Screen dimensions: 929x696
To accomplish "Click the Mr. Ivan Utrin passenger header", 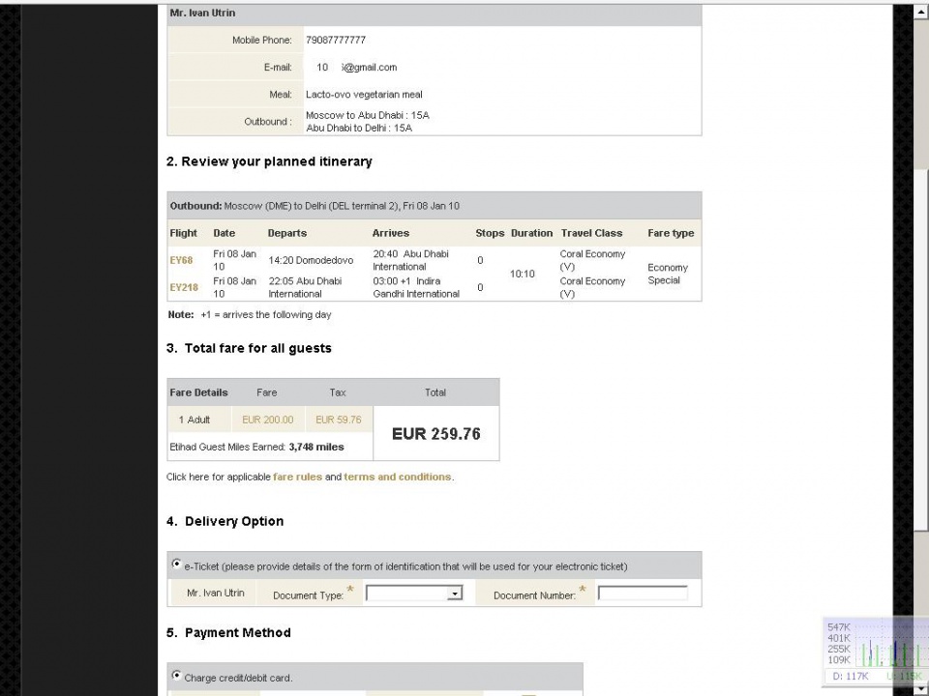I will 202,14.
